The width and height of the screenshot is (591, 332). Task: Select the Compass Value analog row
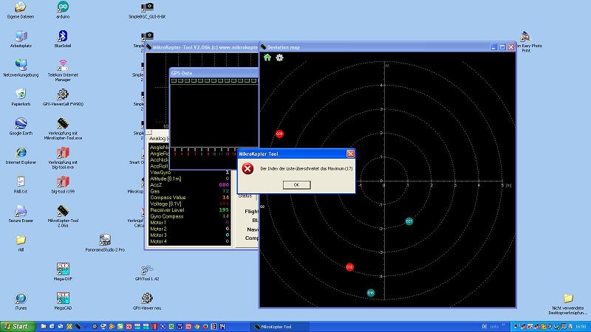tap(190, 197)
